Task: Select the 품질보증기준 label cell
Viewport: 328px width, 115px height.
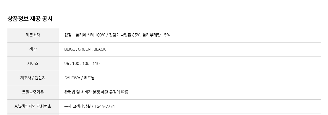Action: [33, 92]
